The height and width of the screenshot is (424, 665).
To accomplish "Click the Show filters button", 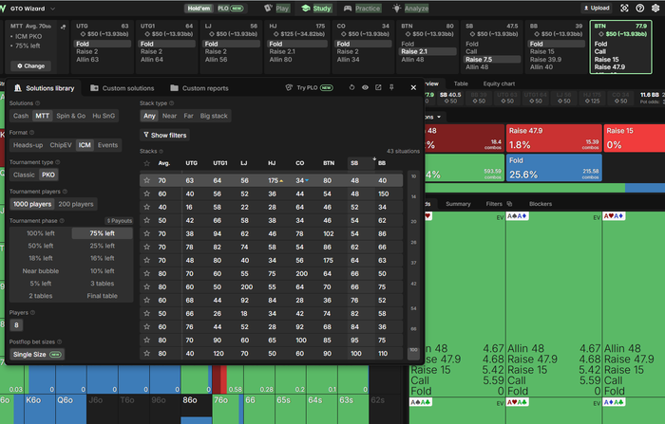I will [x=165, y=135].
